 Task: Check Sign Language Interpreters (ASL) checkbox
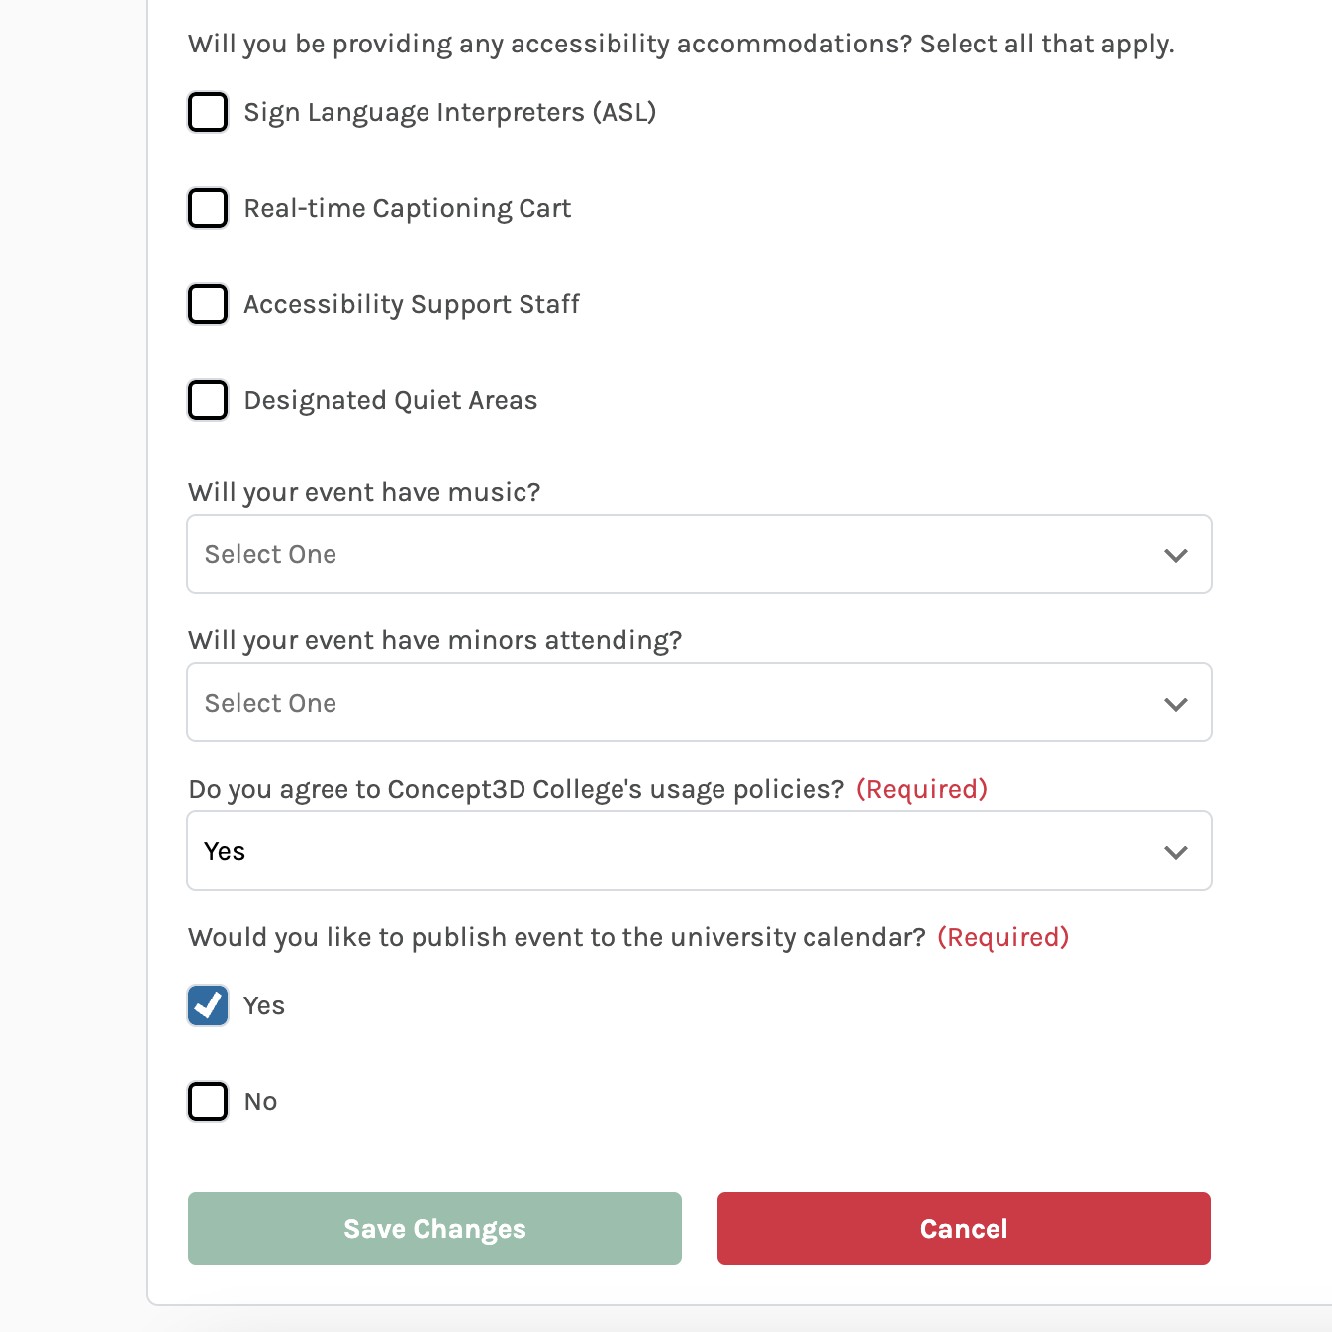click(208, 112)
